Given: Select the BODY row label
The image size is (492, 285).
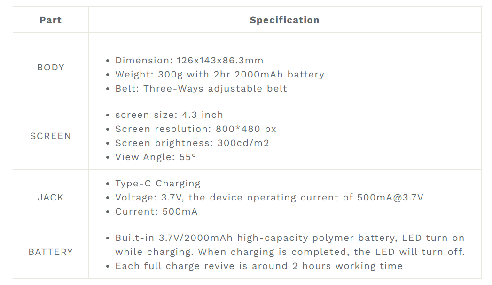Looking at the screenshot, I should click(51, 67).
